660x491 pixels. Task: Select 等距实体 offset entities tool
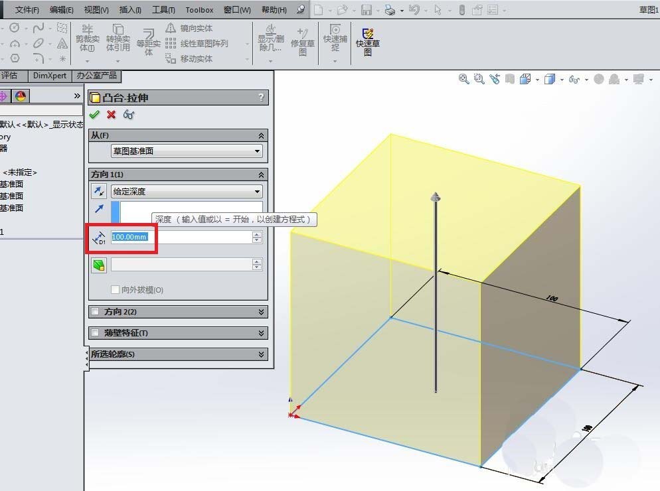[148, 42]
